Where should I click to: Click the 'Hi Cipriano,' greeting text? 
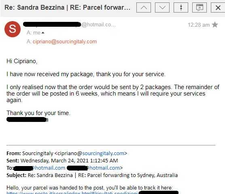(22, 61)
